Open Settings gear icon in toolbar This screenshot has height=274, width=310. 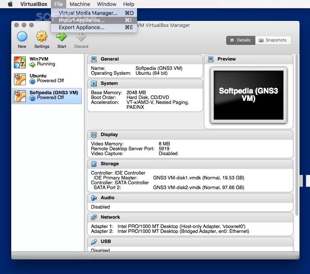[42, 36]
